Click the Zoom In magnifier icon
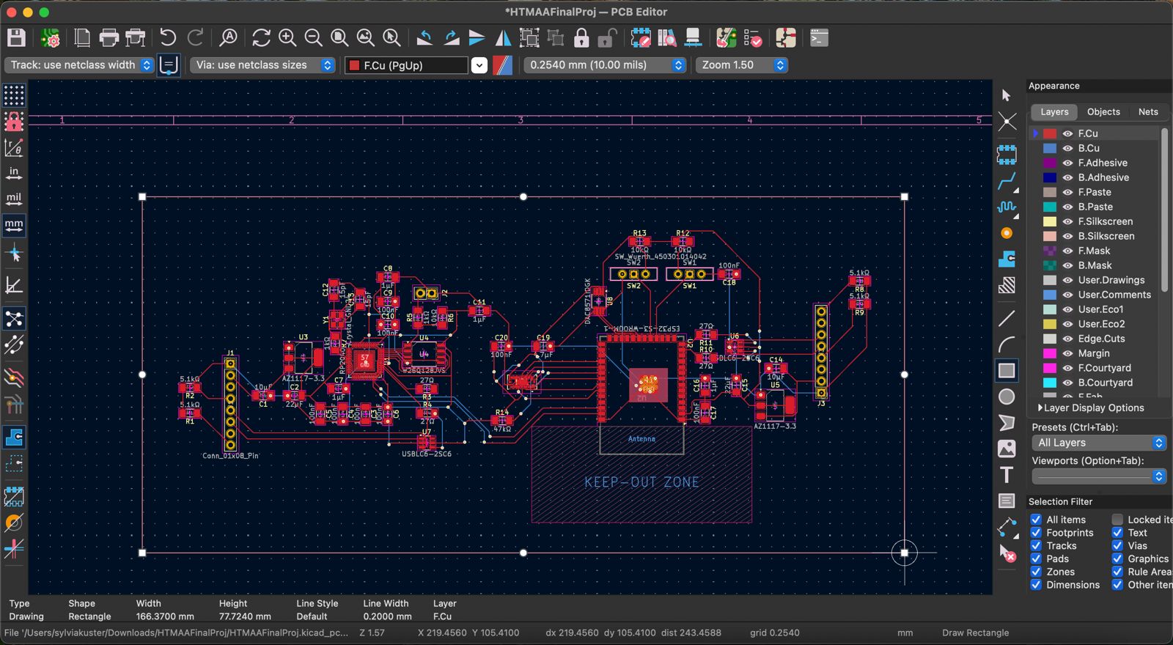Screen dimensions: 1173x645 [x=287, y=38]
